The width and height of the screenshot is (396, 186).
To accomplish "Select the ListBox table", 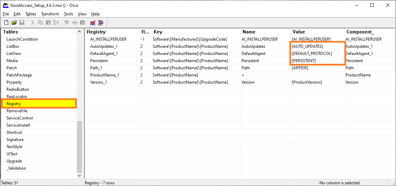I will tap(13, 46).
